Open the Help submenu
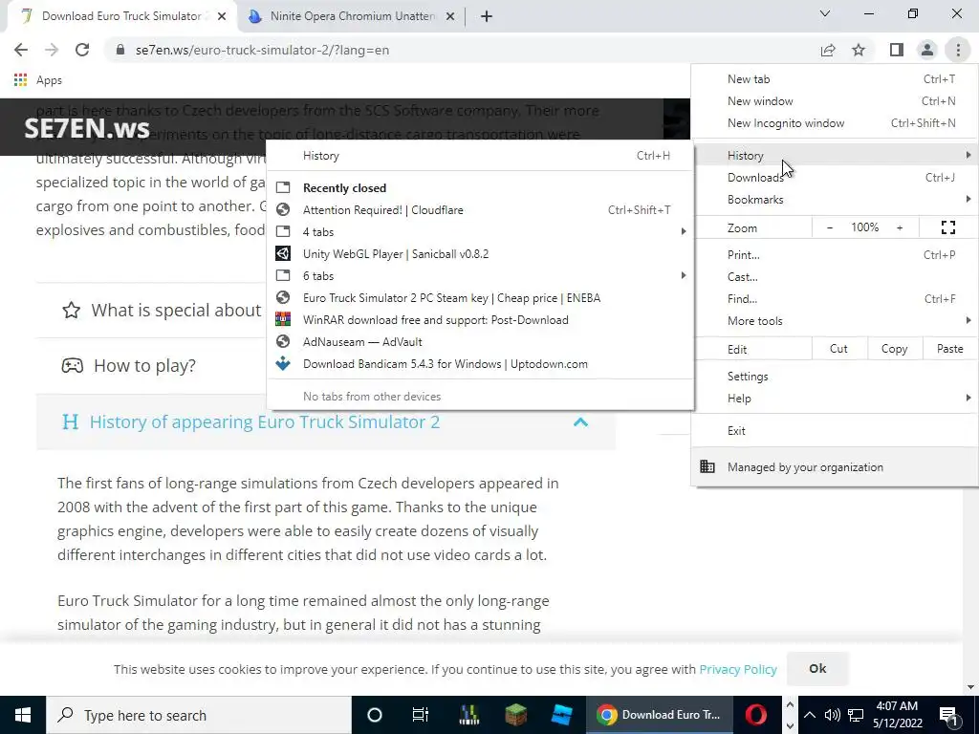This screenshot has height=734, width=979. (835, 399)
